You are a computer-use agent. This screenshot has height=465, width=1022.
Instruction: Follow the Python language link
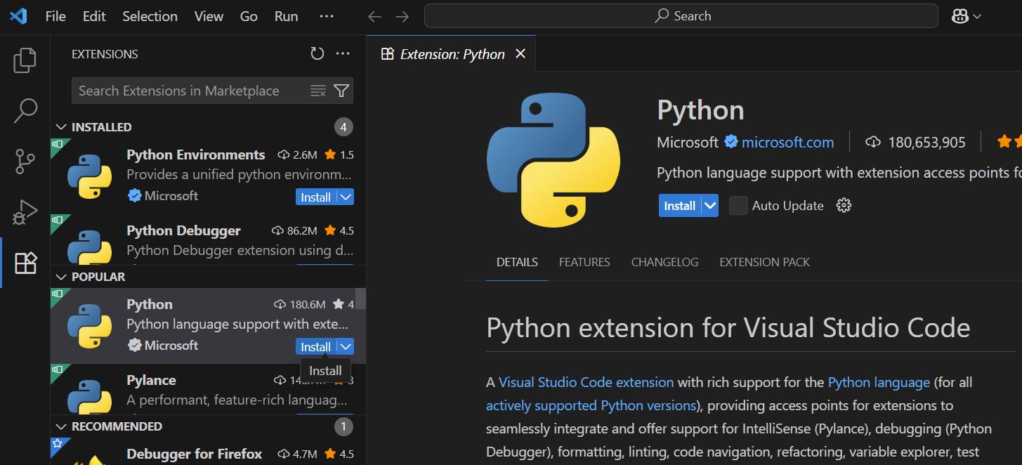coord(879,382)
